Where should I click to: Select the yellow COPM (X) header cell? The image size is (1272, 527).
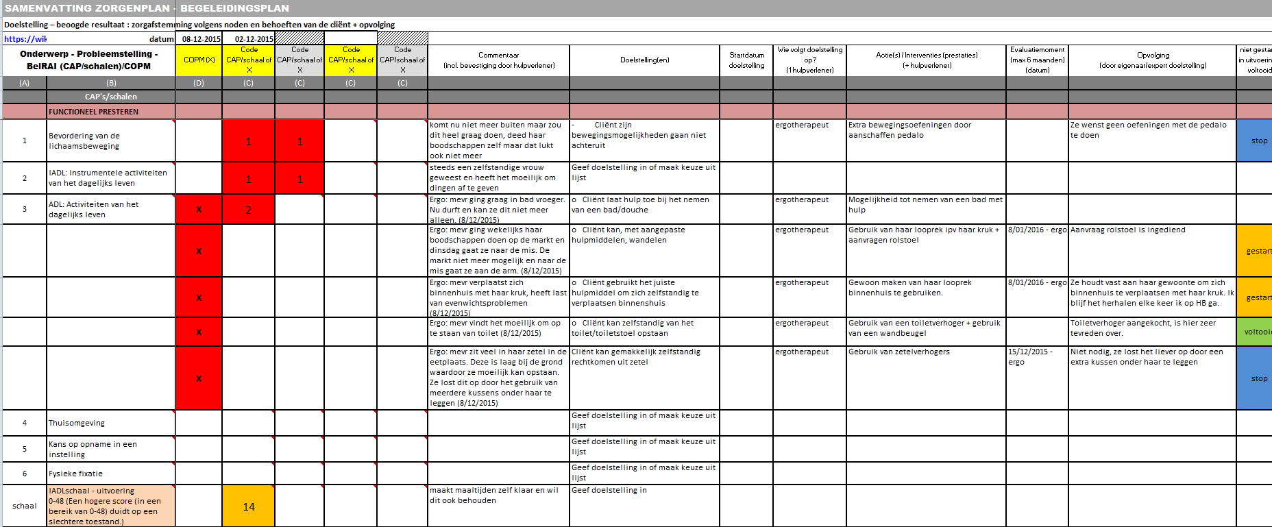pyautogui.click(x=199, y=60)
